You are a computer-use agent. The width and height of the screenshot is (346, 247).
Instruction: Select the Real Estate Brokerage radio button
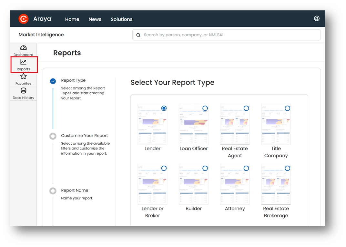coord(287,169)
